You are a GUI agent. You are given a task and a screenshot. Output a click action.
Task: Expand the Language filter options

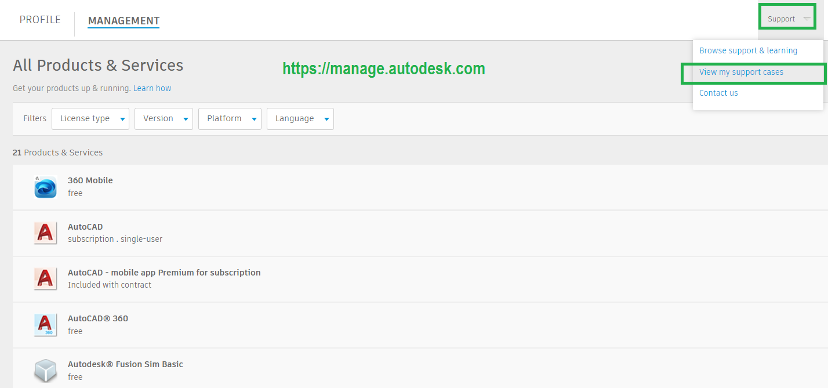(x=300, y=118)
